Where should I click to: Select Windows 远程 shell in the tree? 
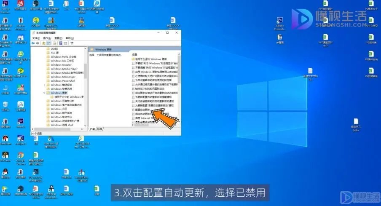tap(59, 125)
